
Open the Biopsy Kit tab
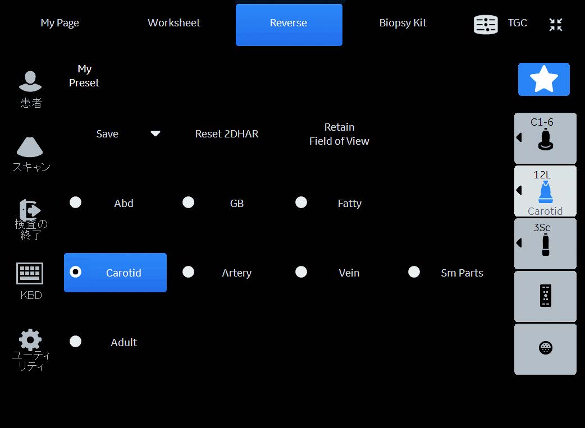tap(403, 23)
